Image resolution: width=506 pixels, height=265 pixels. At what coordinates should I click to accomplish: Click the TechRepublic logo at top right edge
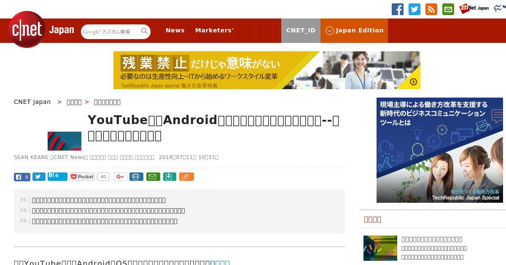pos(500,8)
